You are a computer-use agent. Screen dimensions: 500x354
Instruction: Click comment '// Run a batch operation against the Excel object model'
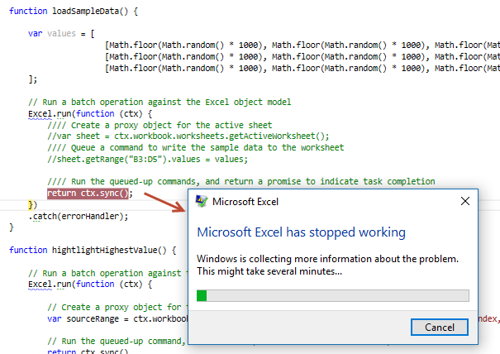pyautogui.click(x=160, y=102)
